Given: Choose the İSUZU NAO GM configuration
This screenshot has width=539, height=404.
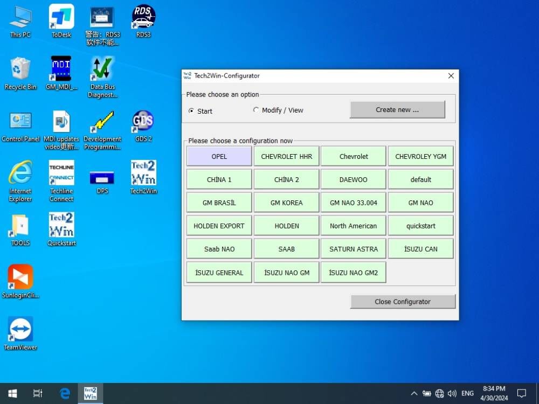Looking at the screenshot, I should [287, 273].
